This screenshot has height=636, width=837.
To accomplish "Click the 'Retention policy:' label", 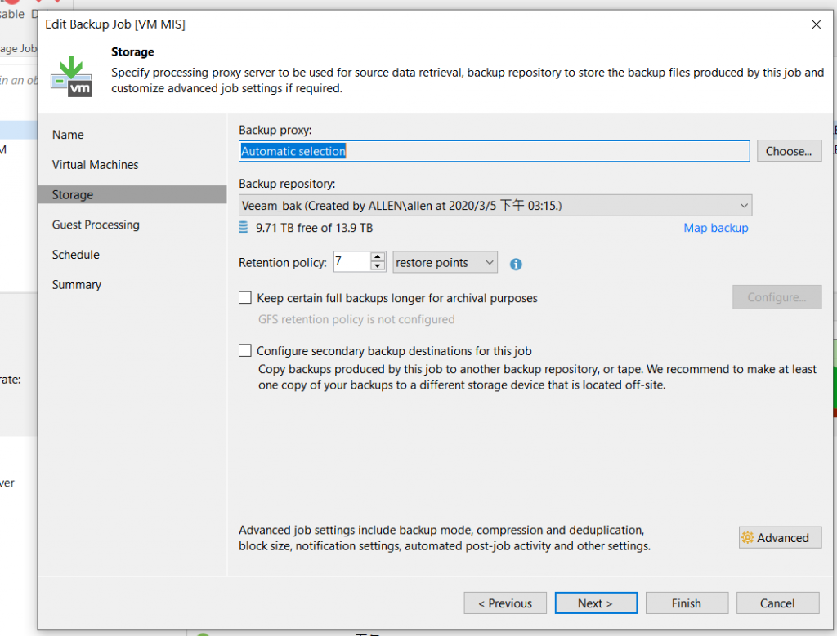I will (282, 263).
